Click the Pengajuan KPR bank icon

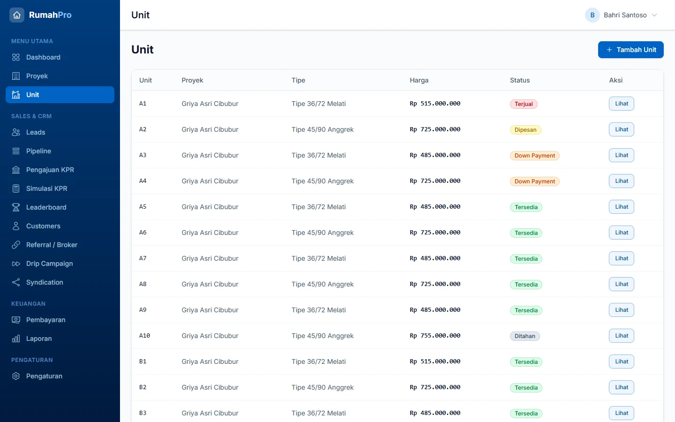tap(16, 170)
